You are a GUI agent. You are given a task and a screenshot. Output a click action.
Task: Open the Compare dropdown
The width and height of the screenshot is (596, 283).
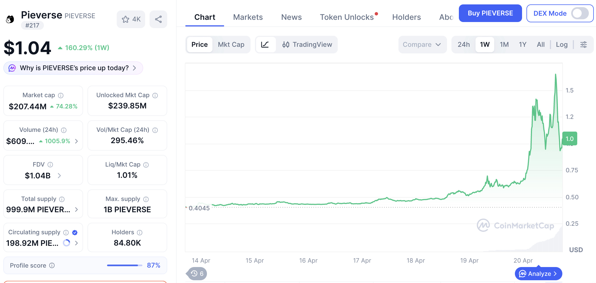[422, 45]
